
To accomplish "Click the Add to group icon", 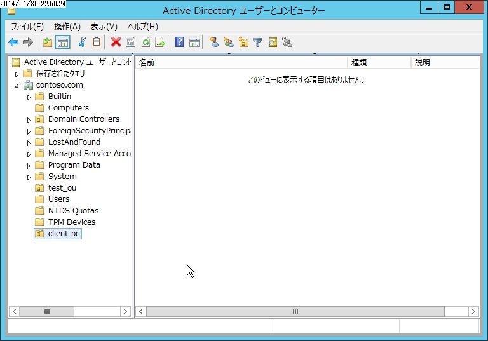I will [287, 42].
